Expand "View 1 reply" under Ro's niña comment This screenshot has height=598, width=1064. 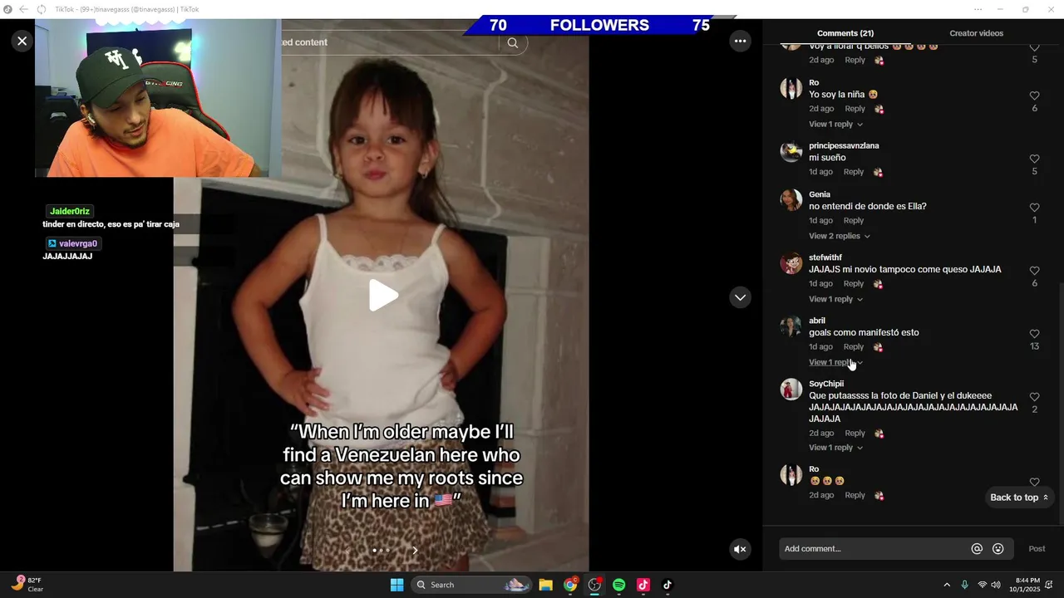835,124
